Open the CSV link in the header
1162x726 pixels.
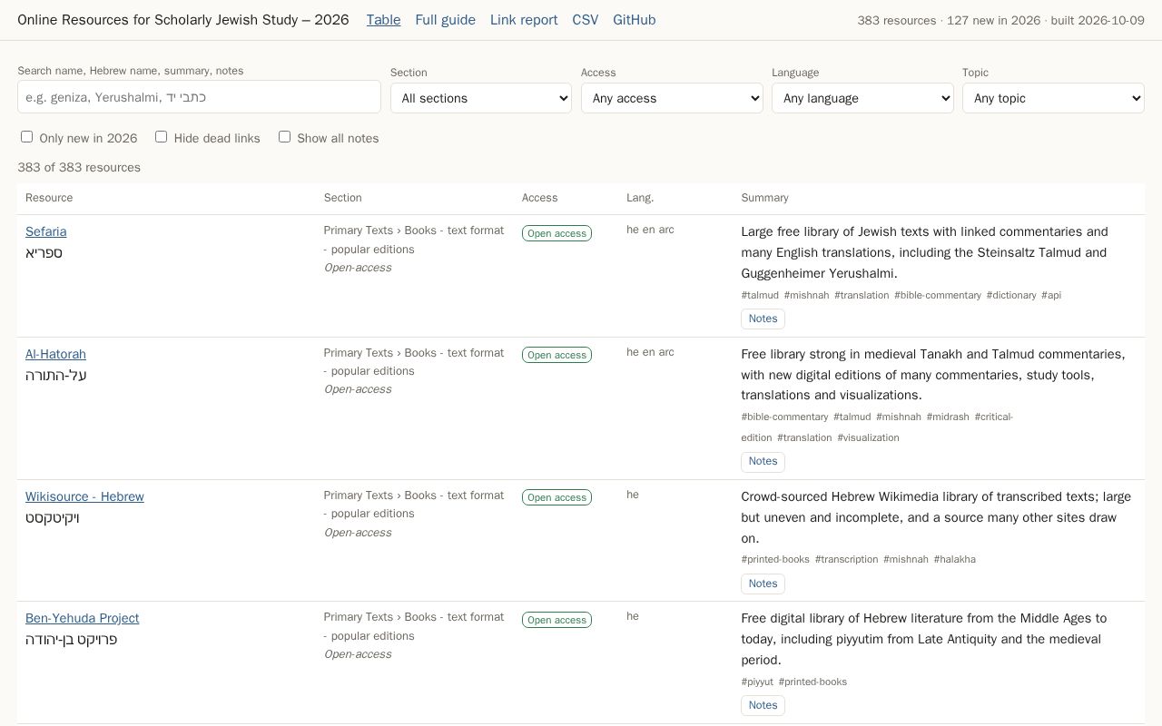click(586, 20)
